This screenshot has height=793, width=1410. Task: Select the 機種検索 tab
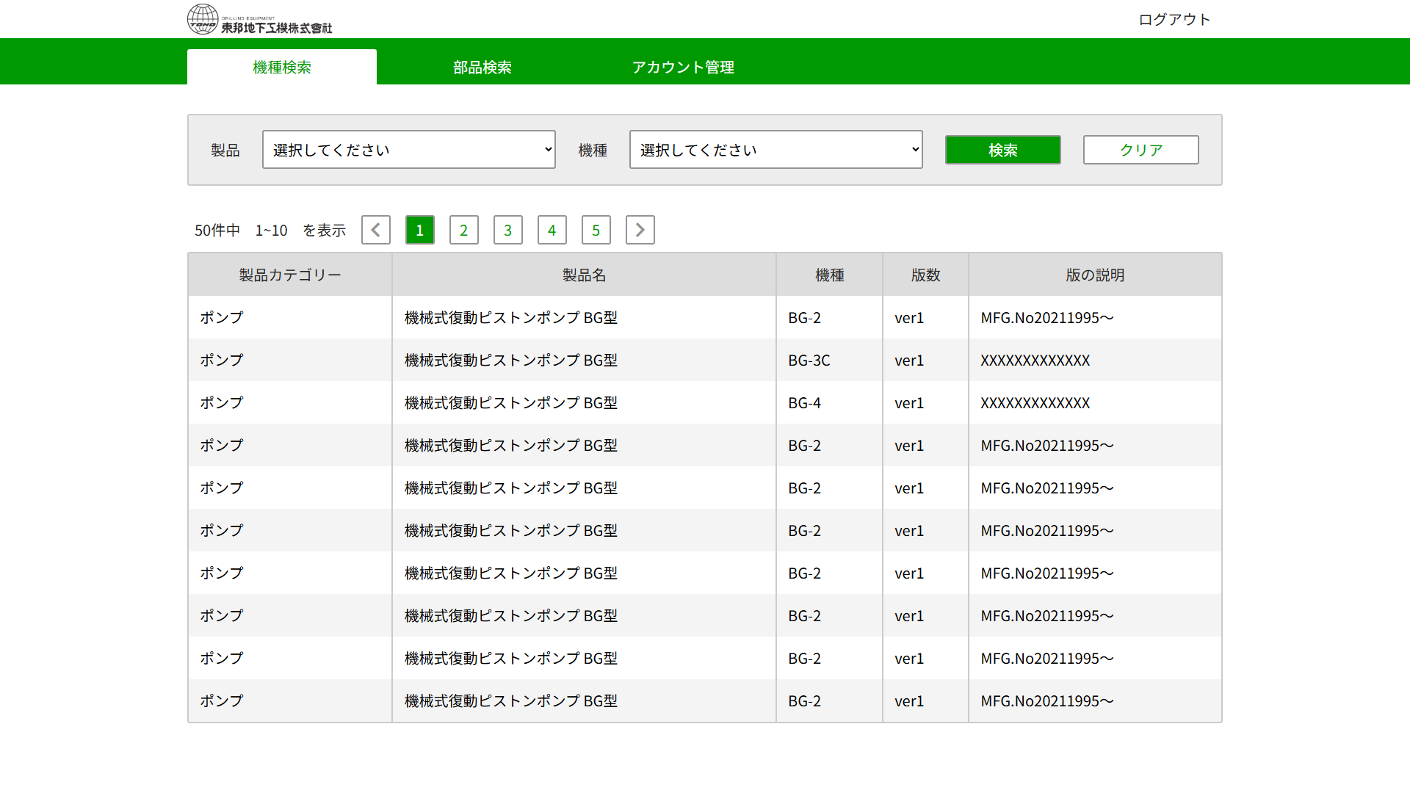pos(281,67)
